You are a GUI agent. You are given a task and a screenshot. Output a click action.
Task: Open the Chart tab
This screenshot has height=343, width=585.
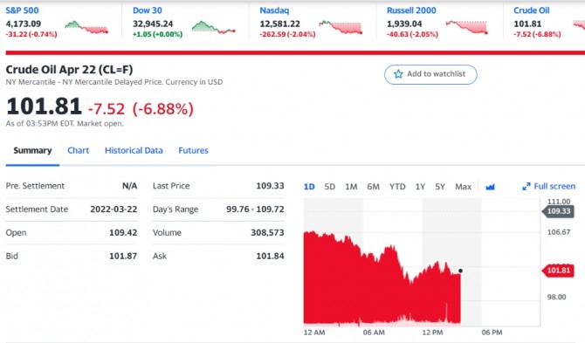coord(78,150)
